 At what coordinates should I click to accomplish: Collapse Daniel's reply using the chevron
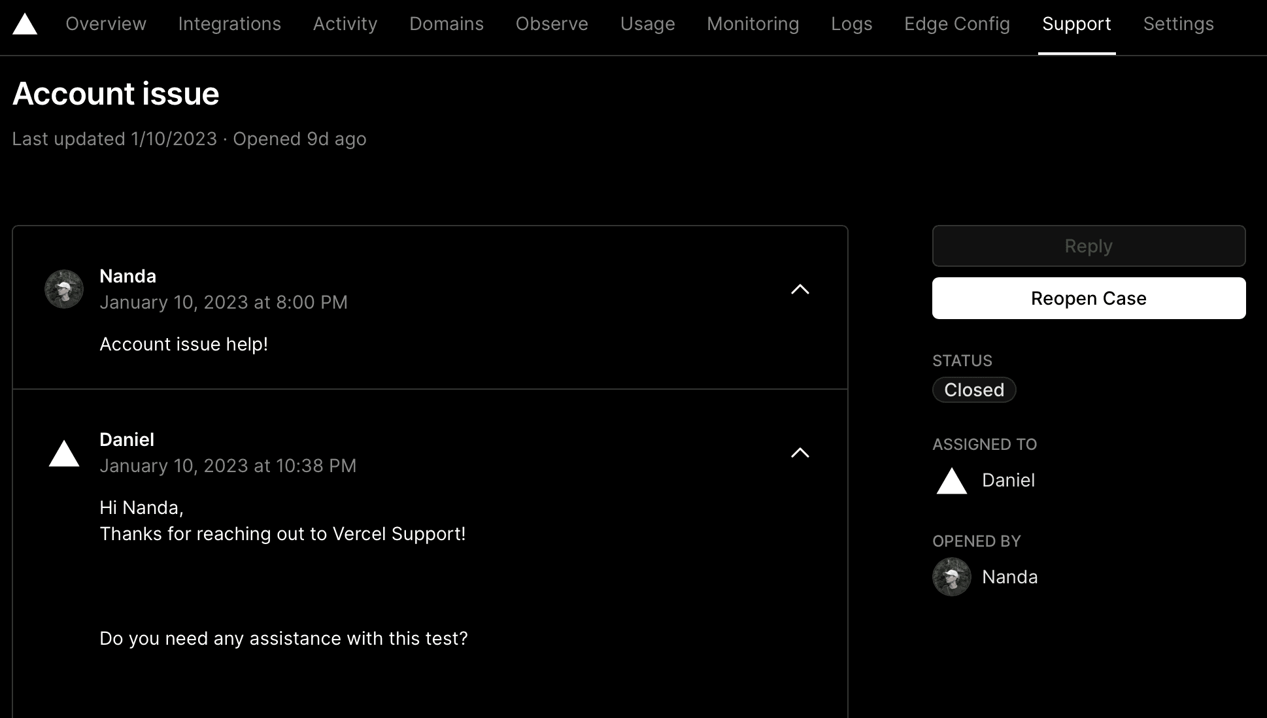(800, 453)
